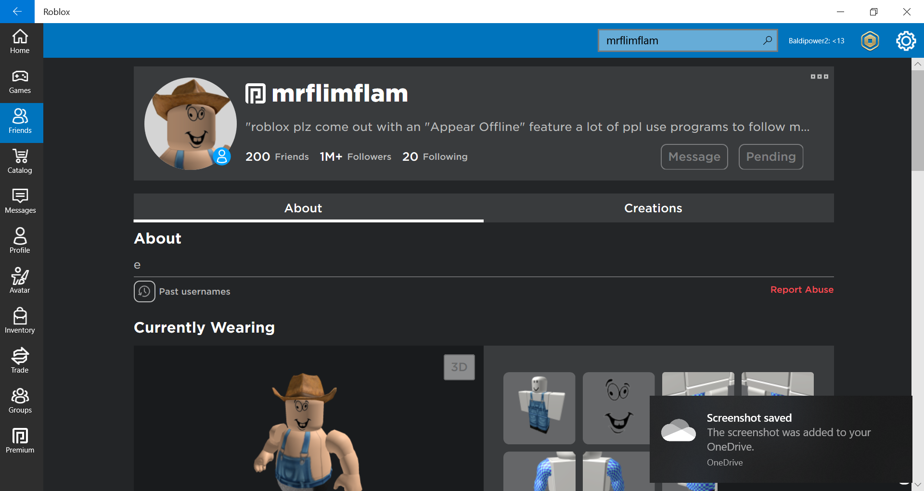Open Messages in the sidebar

(20, 202)
